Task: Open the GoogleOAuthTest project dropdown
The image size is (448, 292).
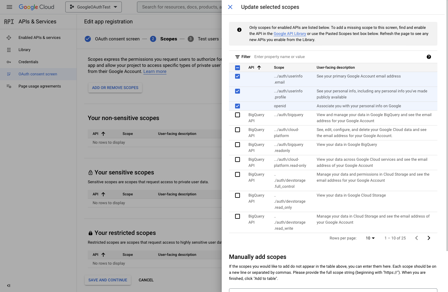Action: (94, 7)
